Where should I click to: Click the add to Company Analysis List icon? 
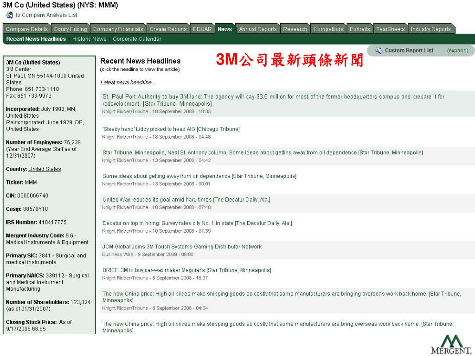(x=9, y=15)
